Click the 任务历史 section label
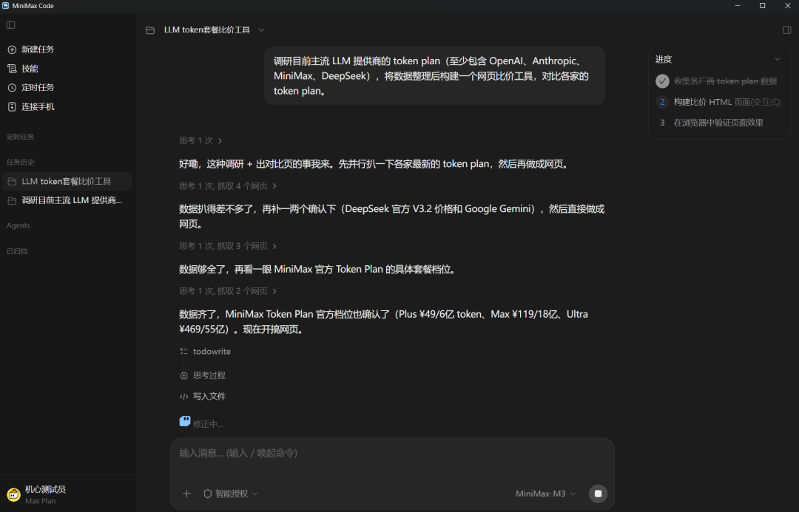 (21, 162)
